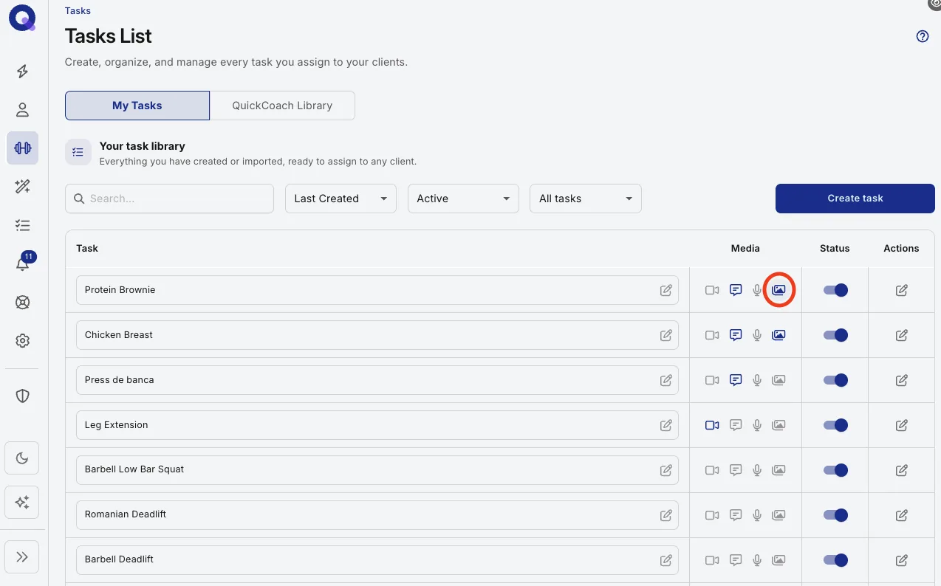The image size is (941, 586).
Task: Click the Media column header
Action: point(745,248)
